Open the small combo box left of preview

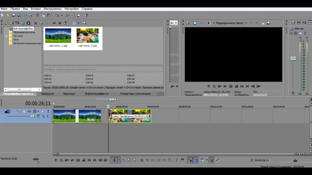(x=174, y=23)
